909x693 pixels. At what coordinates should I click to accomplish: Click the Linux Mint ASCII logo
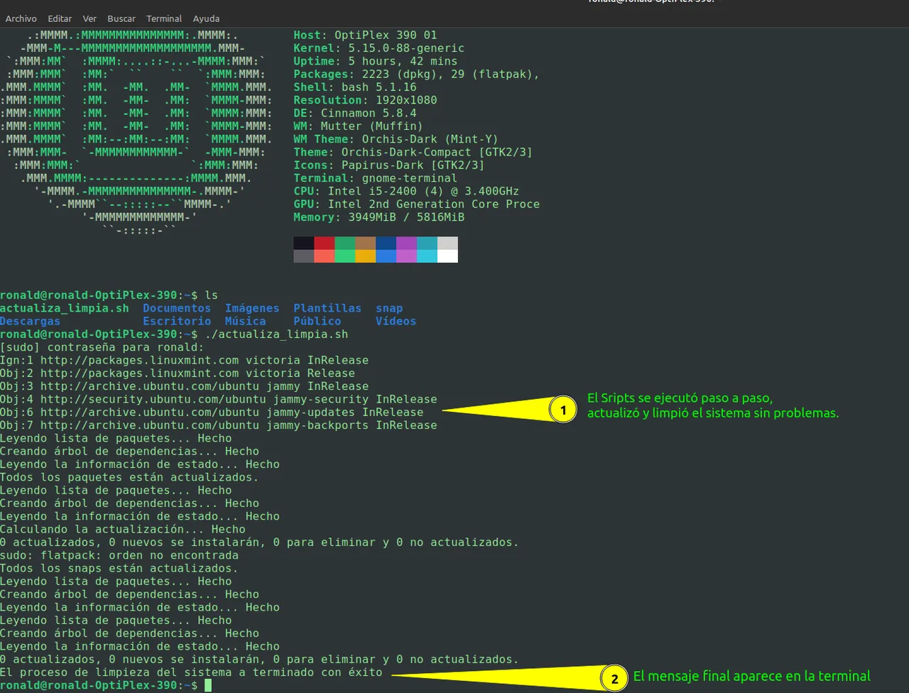pyautogui.click(x=136, y=133)
